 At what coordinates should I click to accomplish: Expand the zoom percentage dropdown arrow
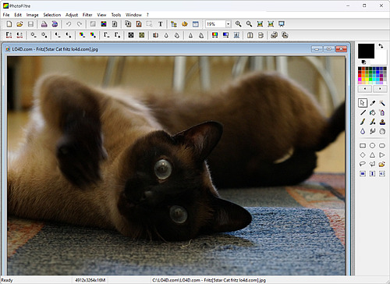click(228, 24)
